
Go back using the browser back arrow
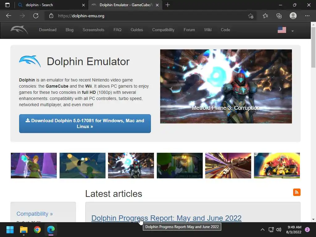click(x=8, y=16)
